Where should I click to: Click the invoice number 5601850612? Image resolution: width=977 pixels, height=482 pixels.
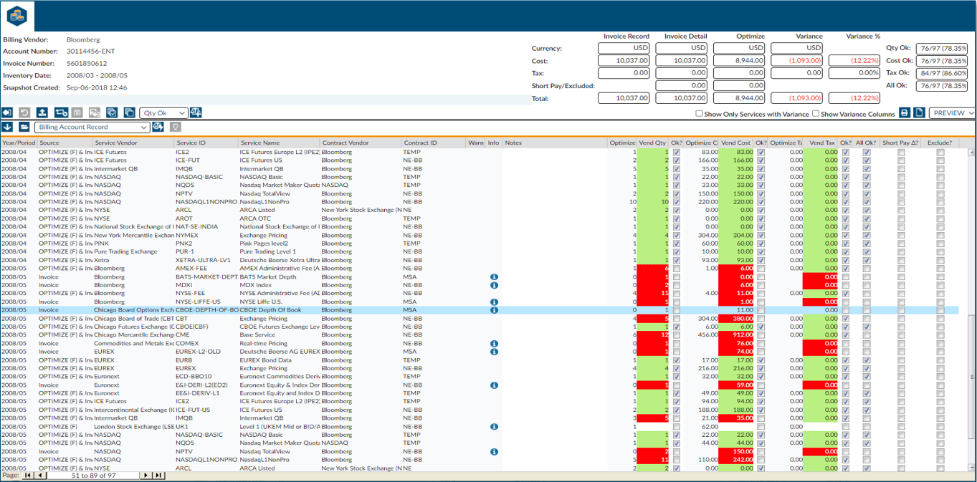(x=85, y=63)
